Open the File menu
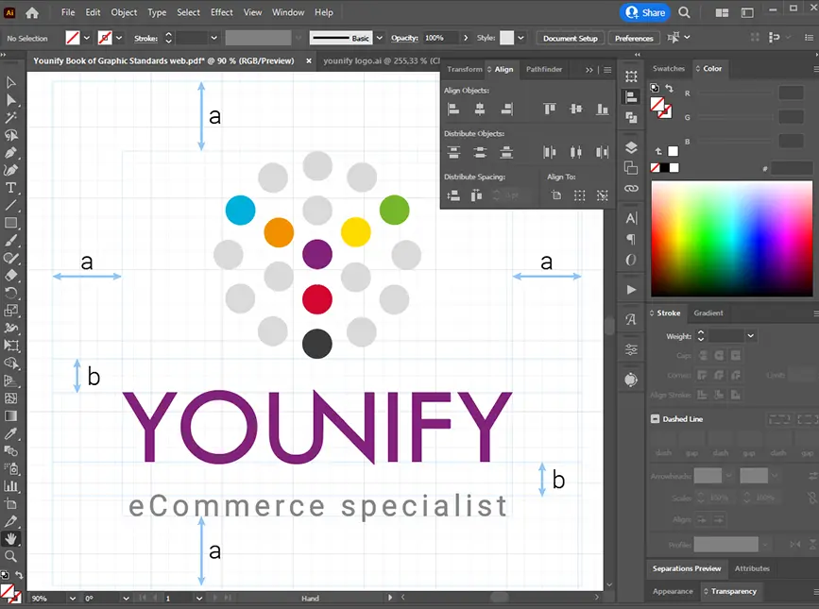 (x=68, y=12)
